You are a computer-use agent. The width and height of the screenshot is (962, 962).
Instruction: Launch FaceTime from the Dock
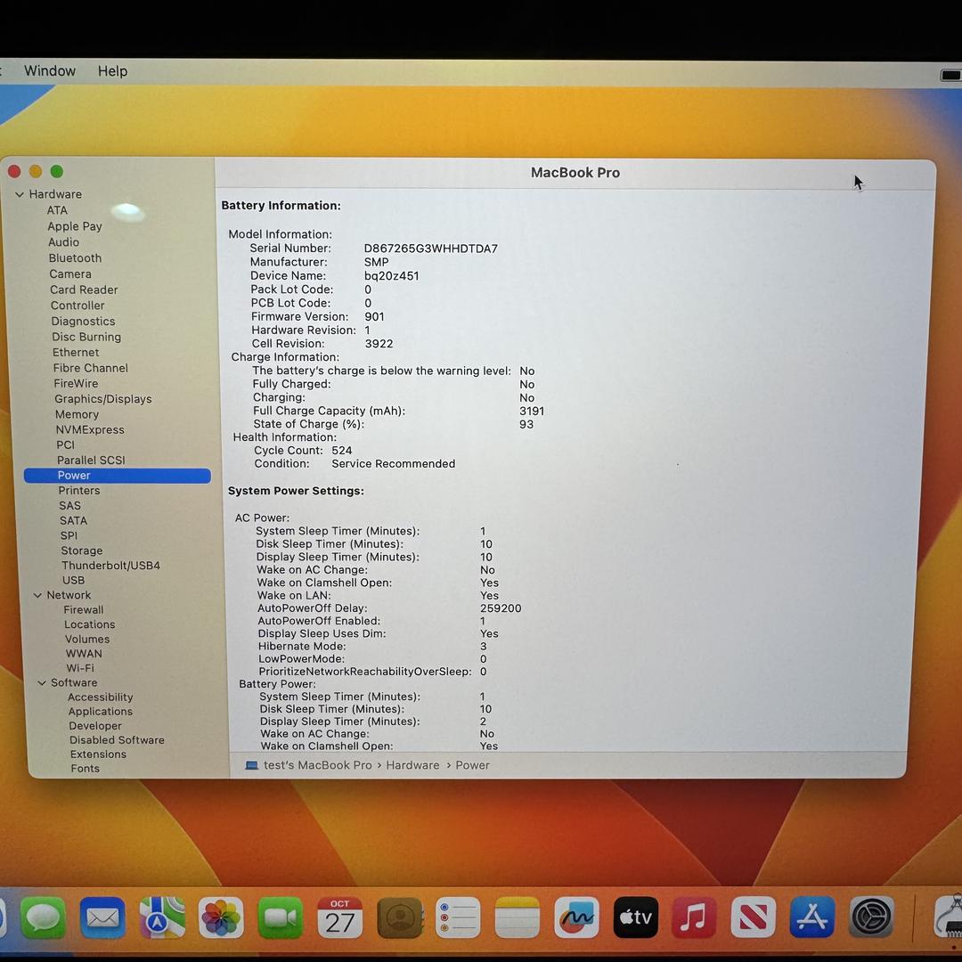coord(281,917)
